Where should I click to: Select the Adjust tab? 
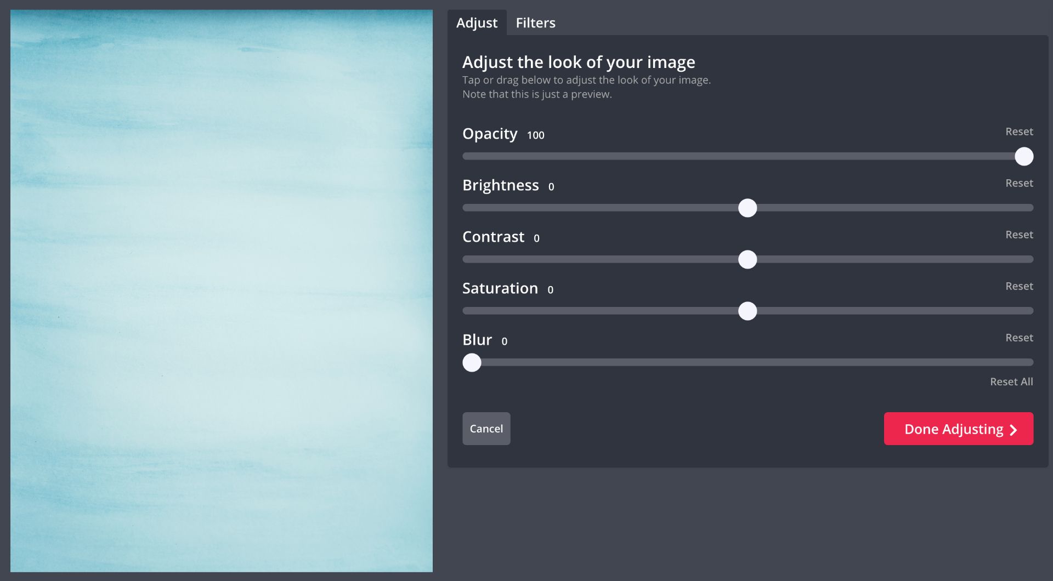[477, 23]
